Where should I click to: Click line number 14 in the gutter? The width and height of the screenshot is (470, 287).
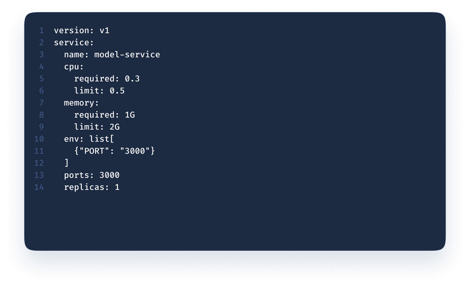[39, 188]
